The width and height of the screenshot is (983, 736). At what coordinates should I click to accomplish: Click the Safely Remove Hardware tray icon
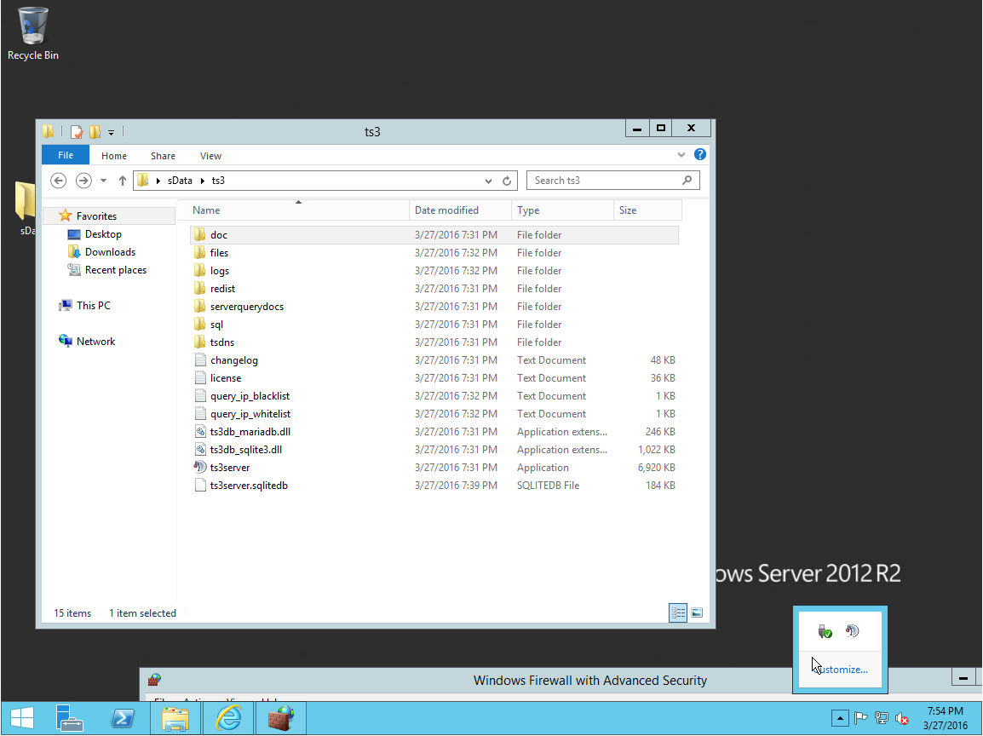(x=824, y=631)
